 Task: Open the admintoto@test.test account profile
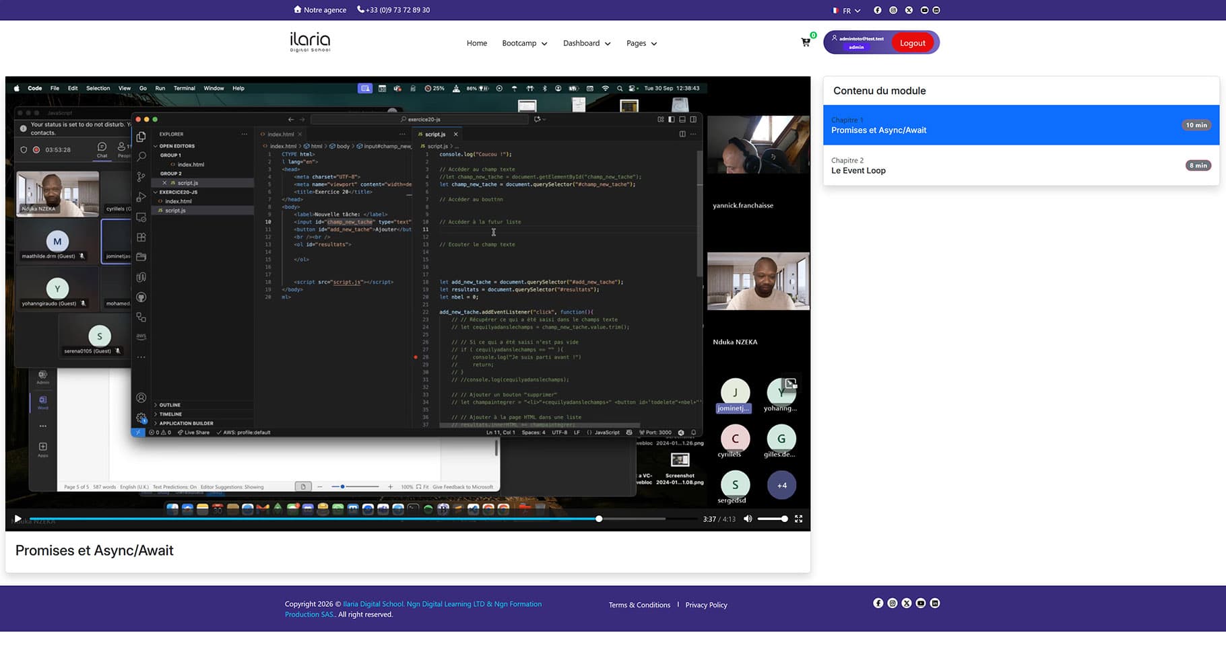coord(858,42)
